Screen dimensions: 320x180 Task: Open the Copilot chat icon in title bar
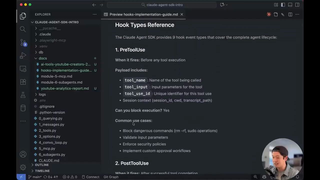tap(222, 5)
